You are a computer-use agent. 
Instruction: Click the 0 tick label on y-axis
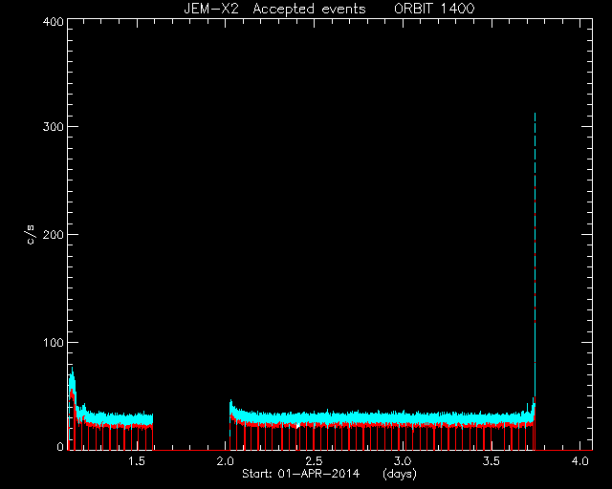(60, 446)
